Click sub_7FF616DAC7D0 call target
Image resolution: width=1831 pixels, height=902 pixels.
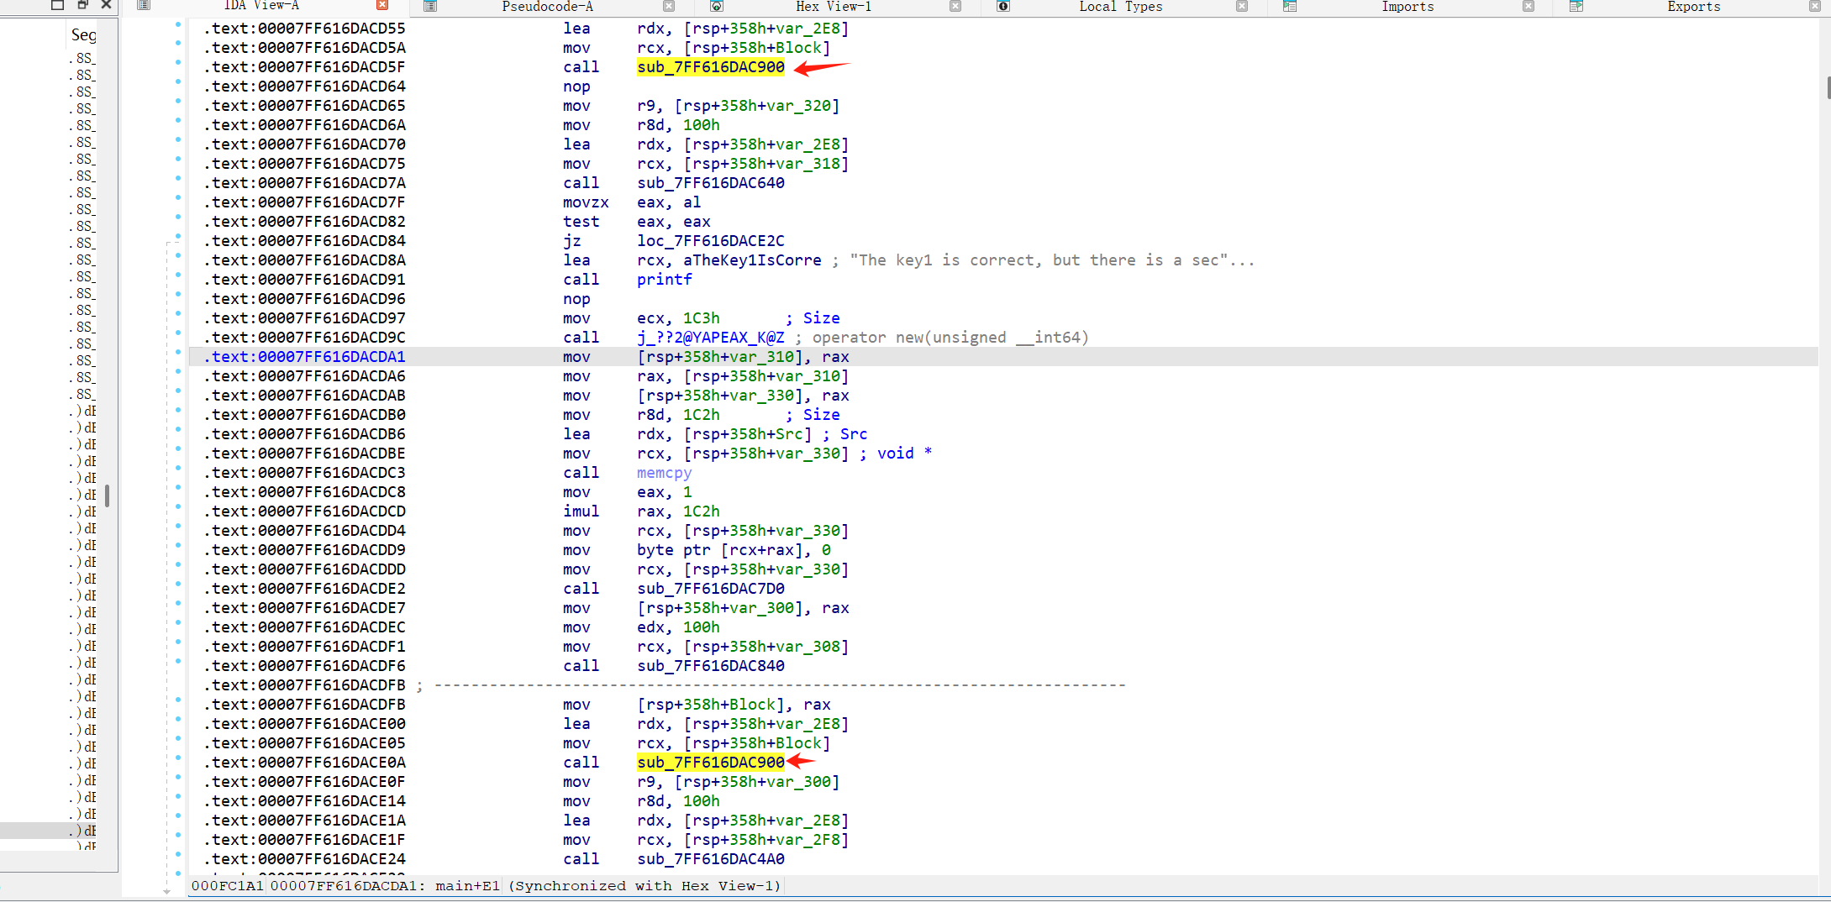pos(711,589)
